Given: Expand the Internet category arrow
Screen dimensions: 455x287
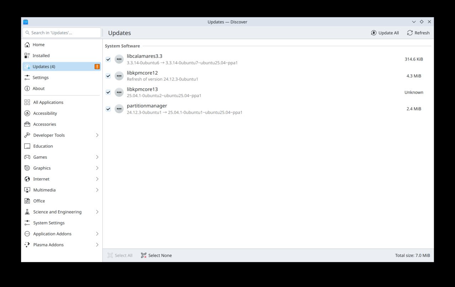Looking at the screenshot, I should pos(97,179).
